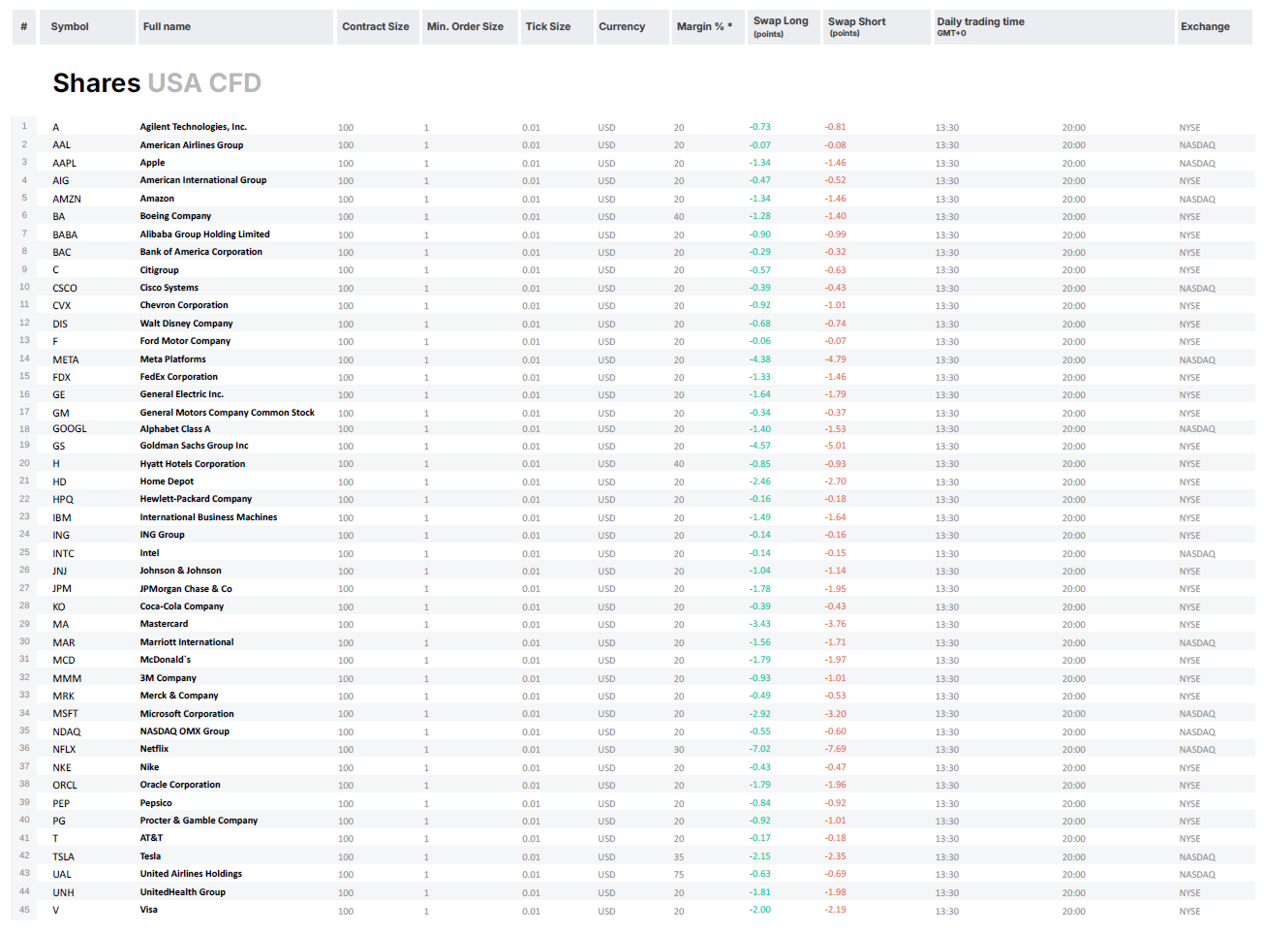
Task: Select the META symbol
Action: coord(66,360)
